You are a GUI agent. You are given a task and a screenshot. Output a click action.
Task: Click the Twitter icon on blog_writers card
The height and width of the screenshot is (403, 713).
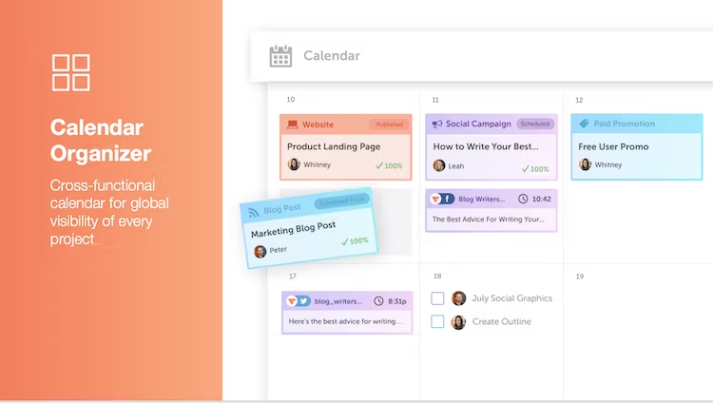tap(303, 301)
